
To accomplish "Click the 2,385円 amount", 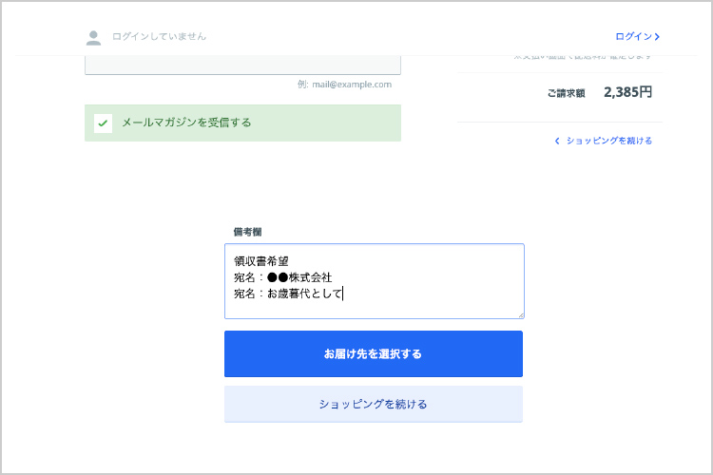I will [x=627, y=92].
